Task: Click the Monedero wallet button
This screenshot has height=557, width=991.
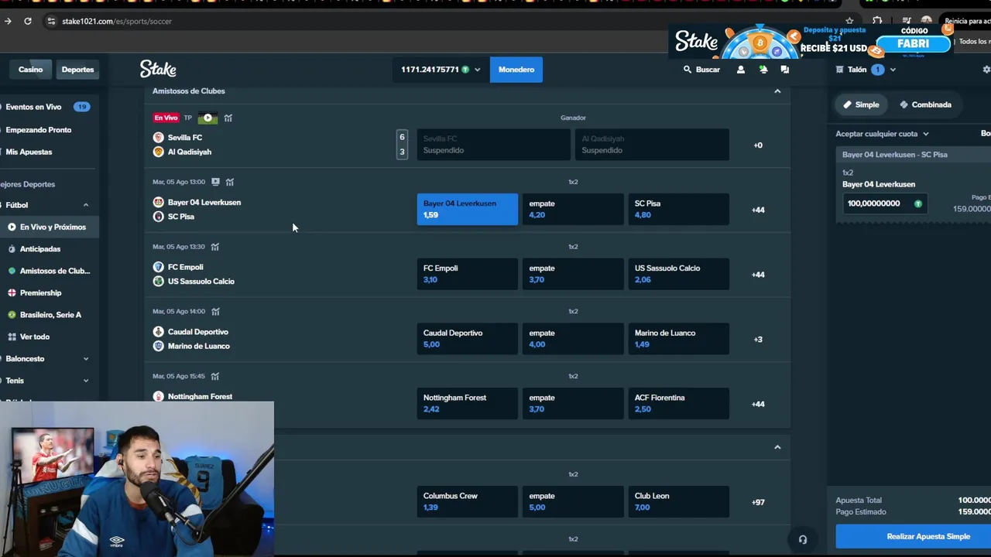Action: [516, 70]
